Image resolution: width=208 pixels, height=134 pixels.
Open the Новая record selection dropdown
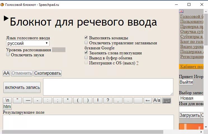191,98
